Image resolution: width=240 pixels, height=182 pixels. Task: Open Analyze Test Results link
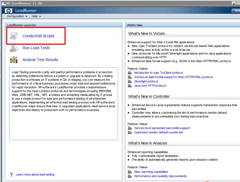coord(40,60)
